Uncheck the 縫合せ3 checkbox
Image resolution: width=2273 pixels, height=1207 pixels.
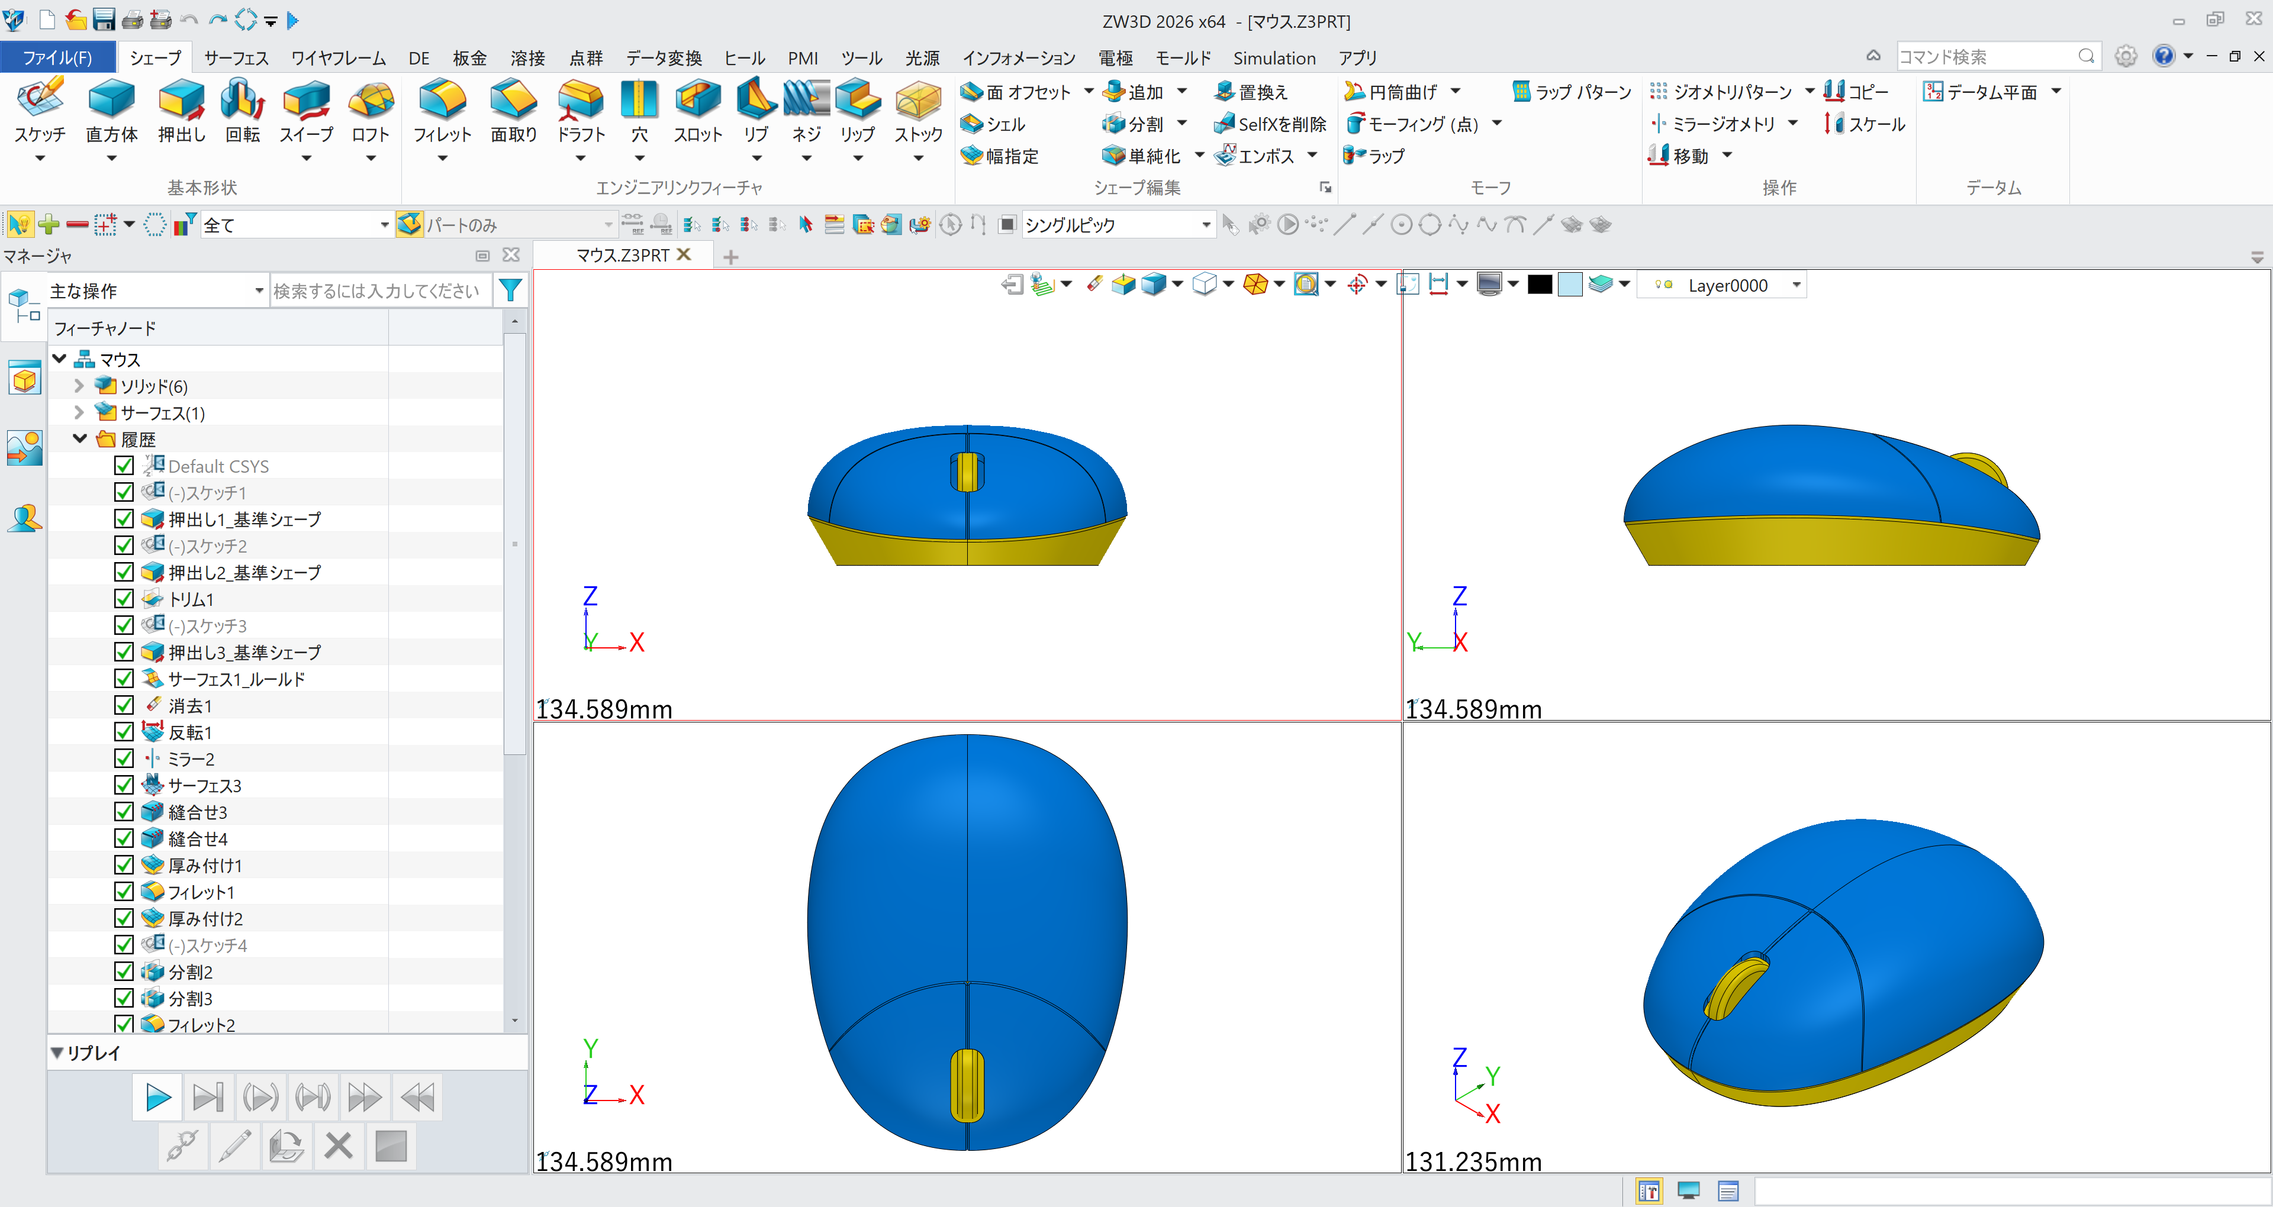click(124, 812)
